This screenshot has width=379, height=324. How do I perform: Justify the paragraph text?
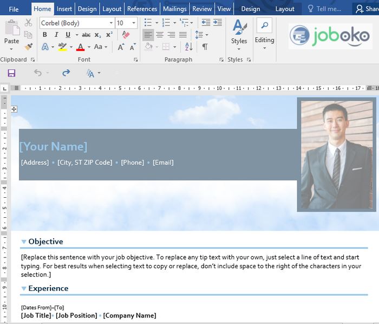(183, 35)
